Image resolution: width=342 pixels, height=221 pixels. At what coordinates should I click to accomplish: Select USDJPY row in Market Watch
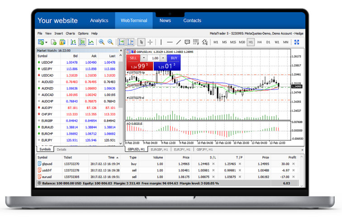pyautogui.click(x=77, y=69)
